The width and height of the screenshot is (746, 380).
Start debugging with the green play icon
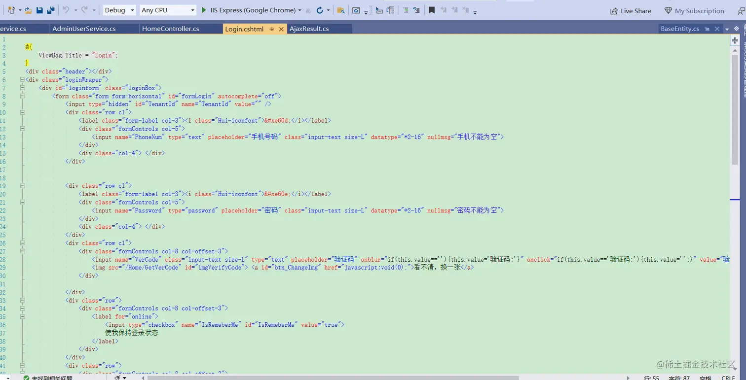click(204, 10)
